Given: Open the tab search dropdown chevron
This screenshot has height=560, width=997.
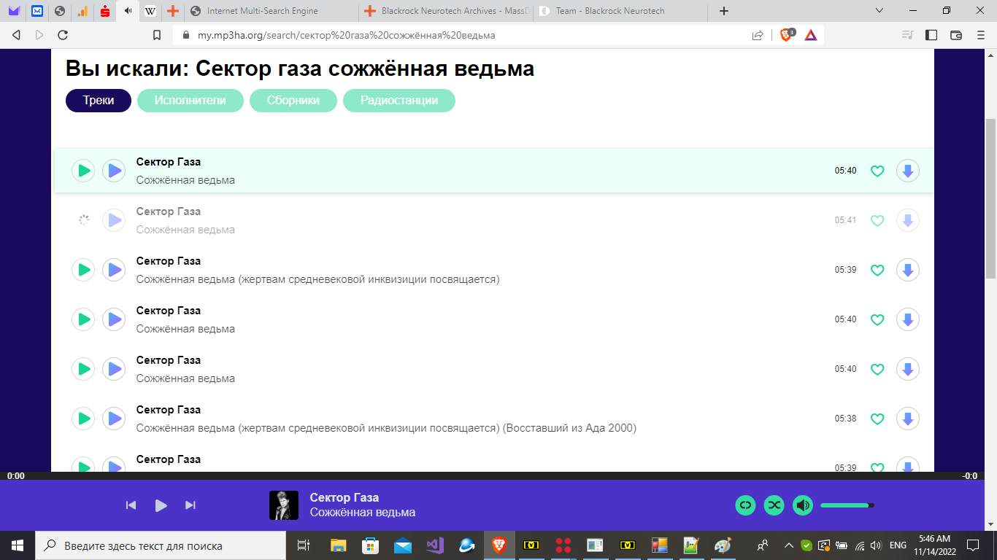Looking at the screenshot, I should coord(879,11).
